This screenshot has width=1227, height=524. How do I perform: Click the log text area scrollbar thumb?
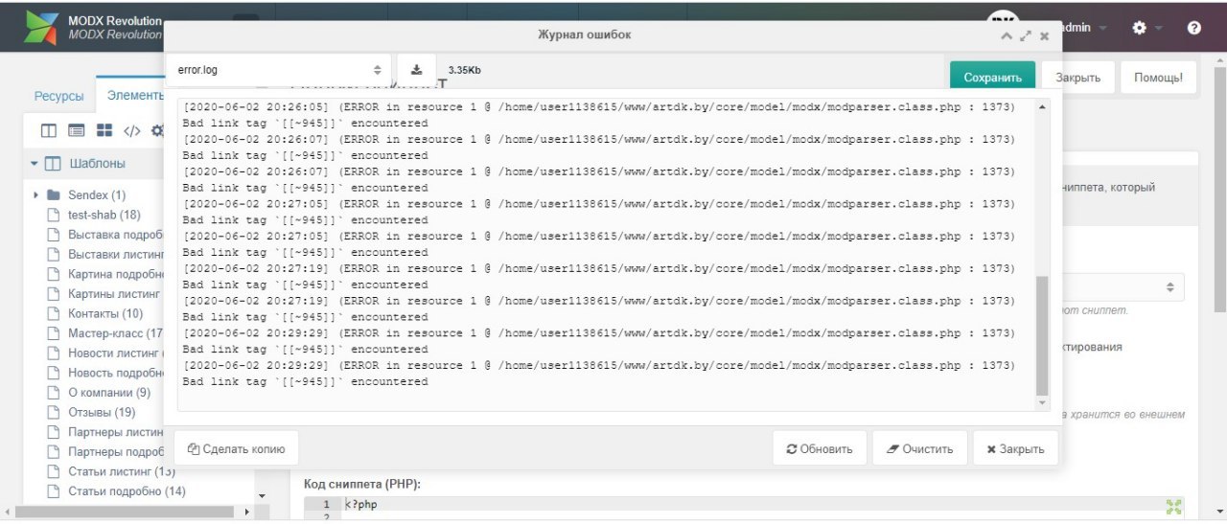click(1043, 335)
